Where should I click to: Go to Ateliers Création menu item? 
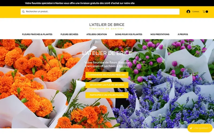[x=97, y=35]
